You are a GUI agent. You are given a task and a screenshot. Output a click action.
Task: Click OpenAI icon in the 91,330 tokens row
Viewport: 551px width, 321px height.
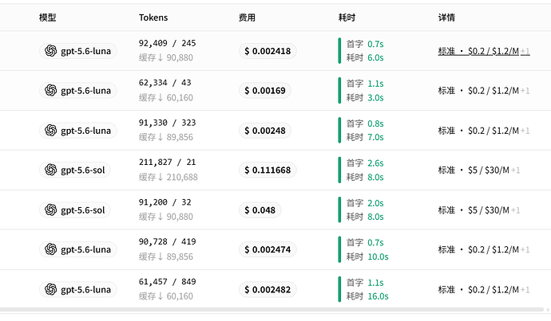click(50, 131)
